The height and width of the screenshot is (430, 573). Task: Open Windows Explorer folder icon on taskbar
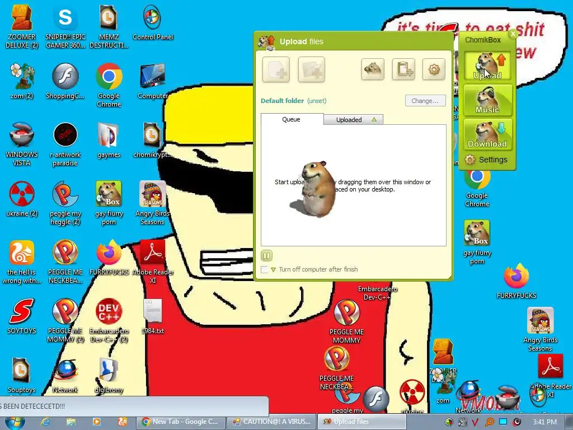[71, 422]
